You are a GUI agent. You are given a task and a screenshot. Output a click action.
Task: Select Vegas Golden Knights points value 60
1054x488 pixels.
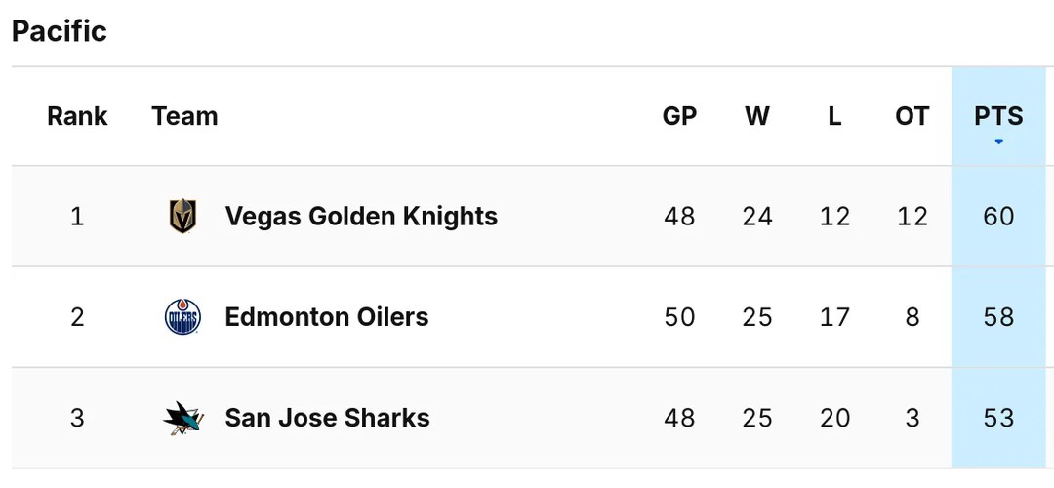tap(998, 217)
